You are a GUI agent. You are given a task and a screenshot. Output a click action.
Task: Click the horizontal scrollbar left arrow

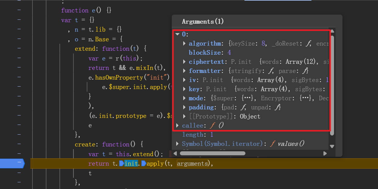pyautogui.click(x=177, y=153)
